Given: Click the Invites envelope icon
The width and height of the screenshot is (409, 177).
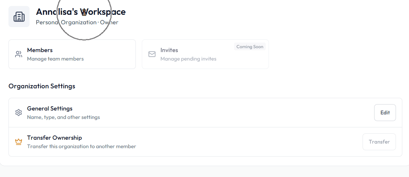Looking at the screenshot, I should pos(152,54).
